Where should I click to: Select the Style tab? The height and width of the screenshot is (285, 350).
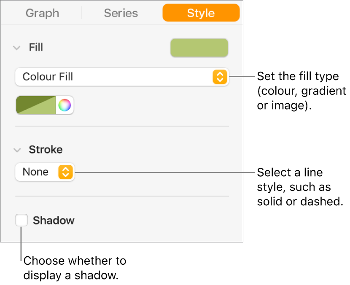click(201, 13)
